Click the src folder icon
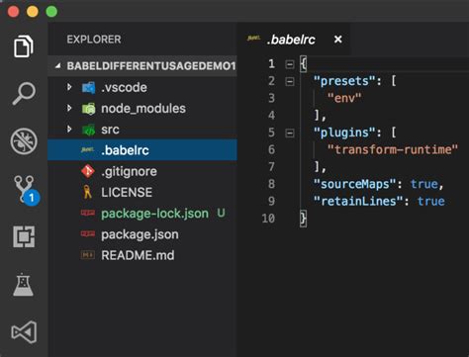Screen dimensions: 469x357 coord(88,130)
